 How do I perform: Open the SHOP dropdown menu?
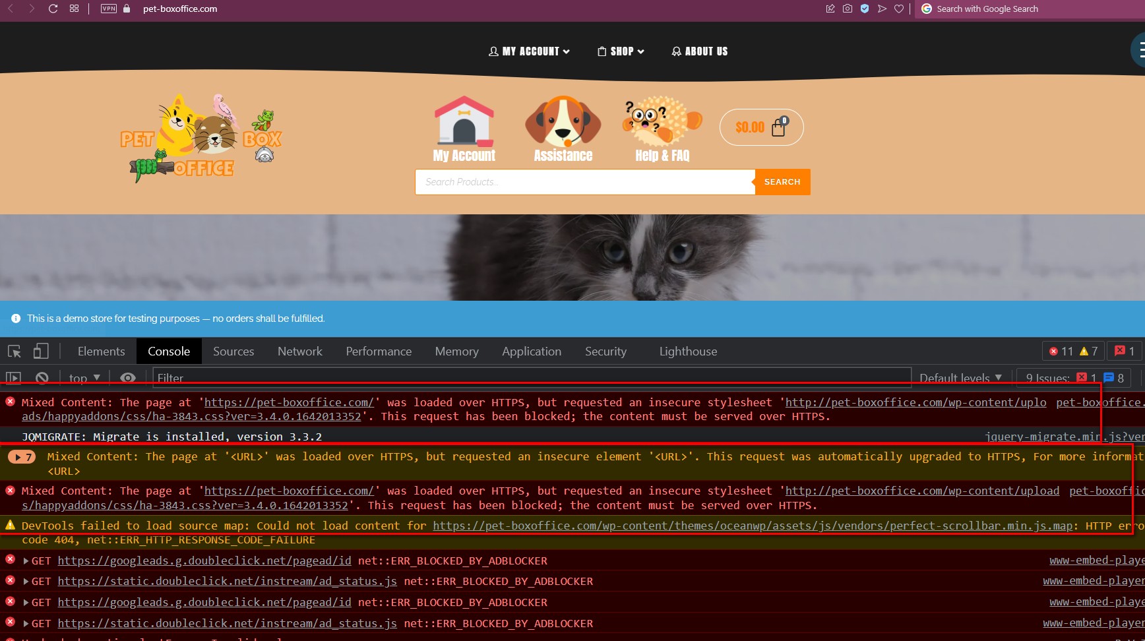tap(621, 51)
